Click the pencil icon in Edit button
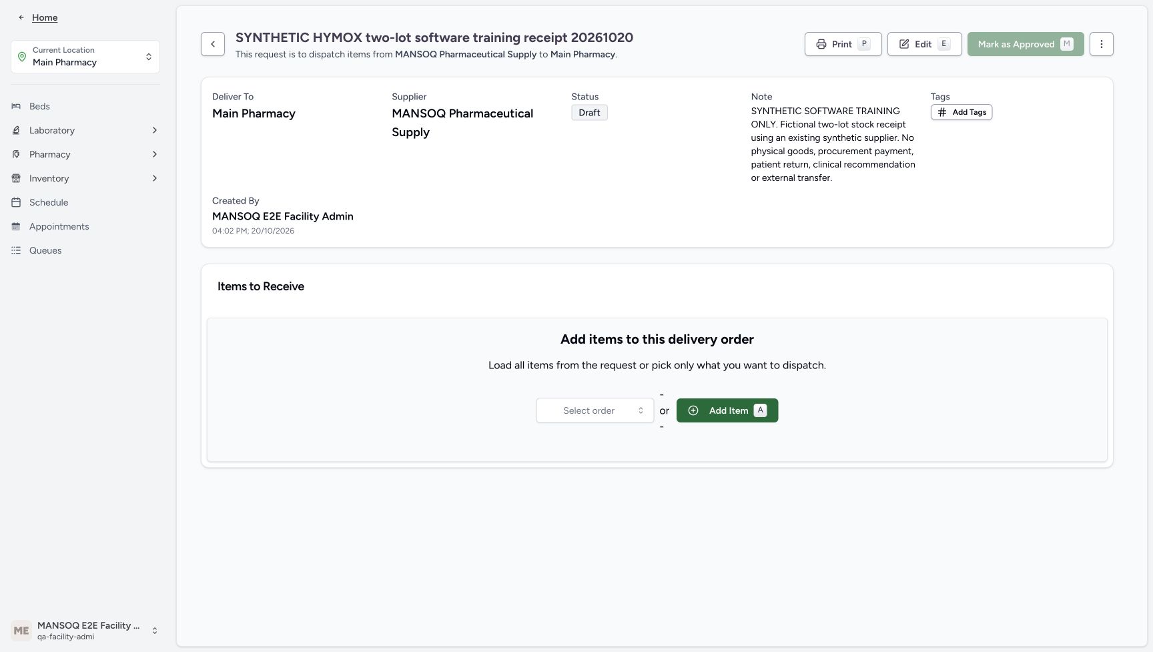 904,44
